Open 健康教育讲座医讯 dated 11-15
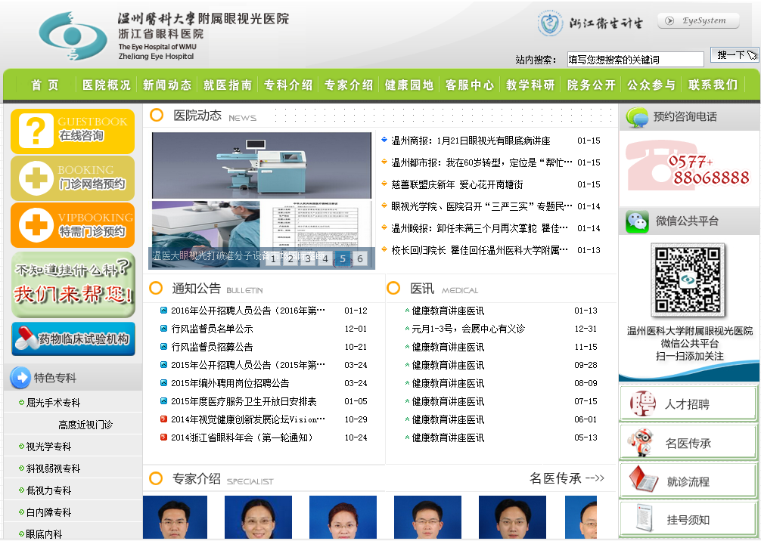Image resolution: width=761 pixels, height=541 pixels. [x=448, y=347]
